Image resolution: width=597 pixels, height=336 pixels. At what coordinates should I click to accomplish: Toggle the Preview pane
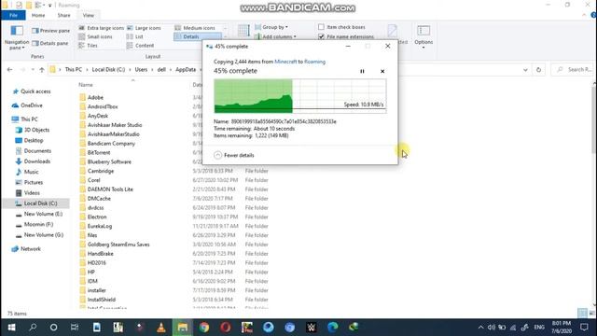tap(51, 31)
